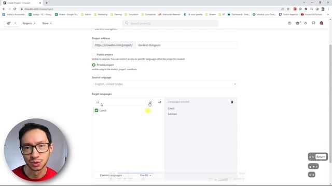Open the Chrome side panel icon

click(x=317, y=9)
